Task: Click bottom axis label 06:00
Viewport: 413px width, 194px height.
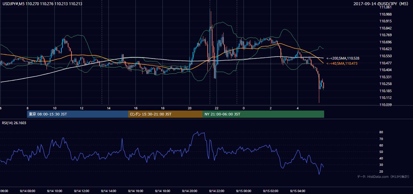Action: click(4, 191)
